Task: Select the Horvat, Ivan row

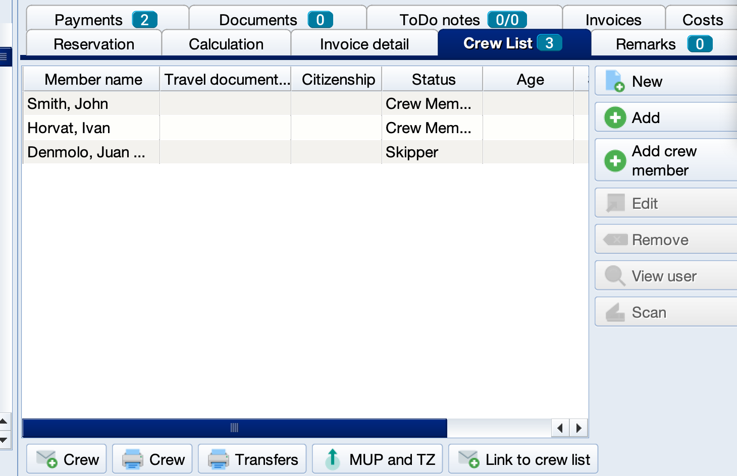Action: coord(69,128)
